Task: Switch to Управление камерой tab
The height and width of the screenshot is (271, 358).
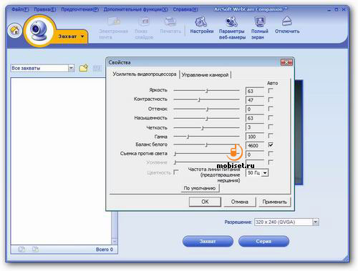Action: point(205,75)
